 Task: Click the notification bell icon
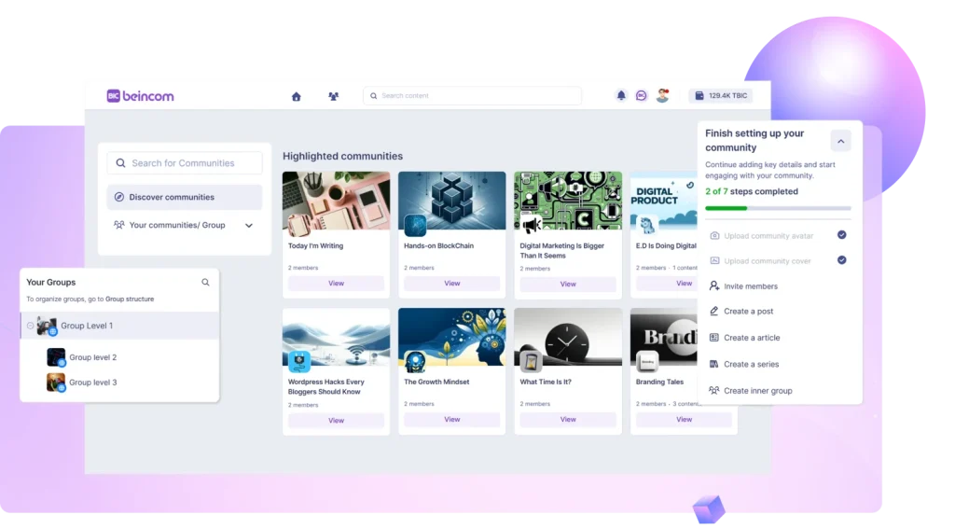(x=620, y=95)
